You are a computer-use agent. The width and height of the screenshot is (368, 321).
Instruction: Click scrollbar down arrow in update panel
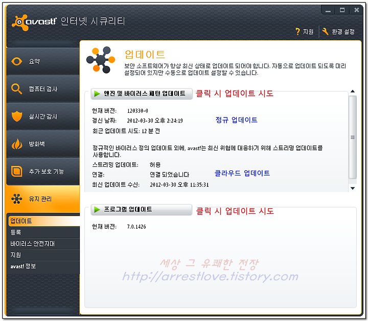[353, 188]
